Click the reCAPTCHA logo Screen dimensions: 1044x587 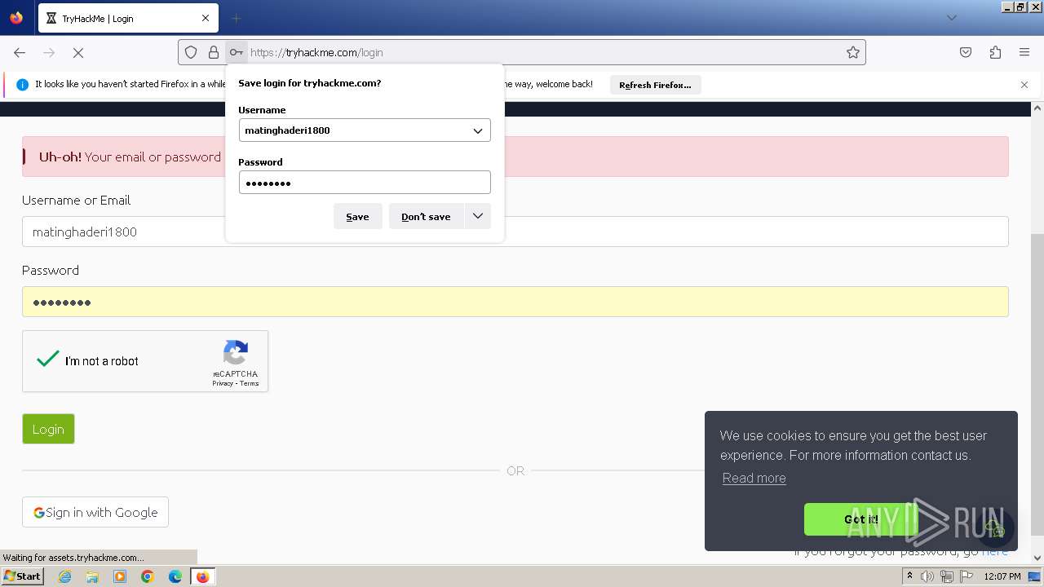point(235,354)
